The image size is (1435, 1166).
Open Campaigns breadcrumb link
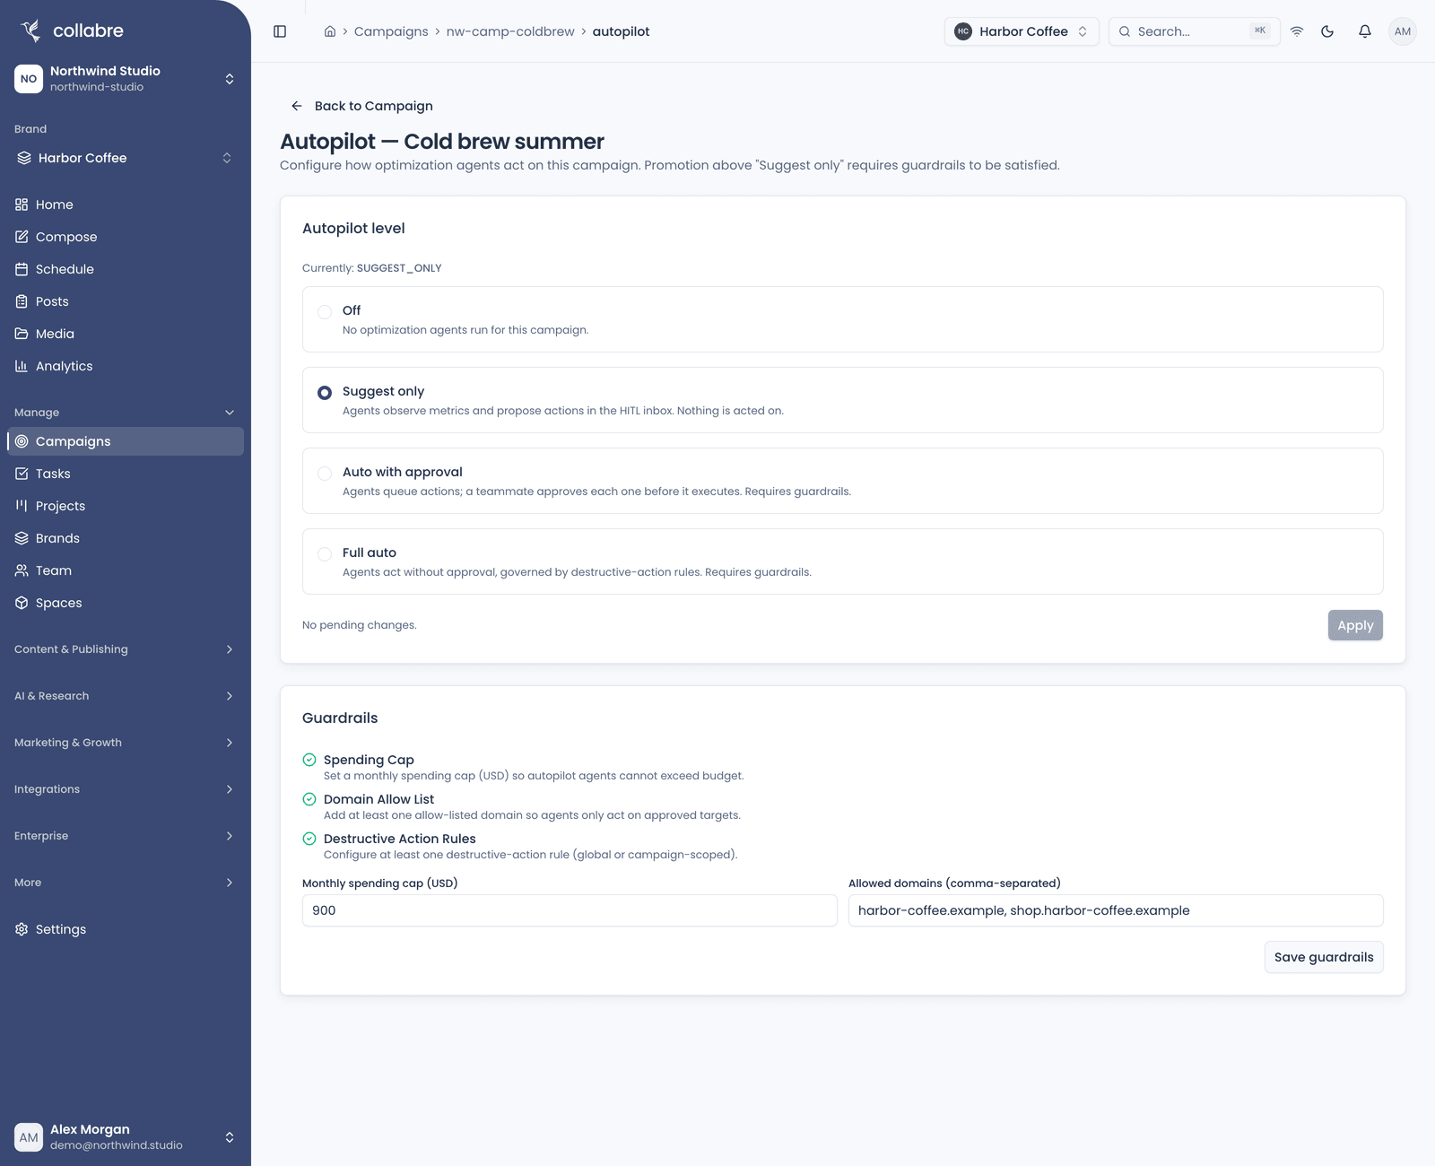point(391,31)
